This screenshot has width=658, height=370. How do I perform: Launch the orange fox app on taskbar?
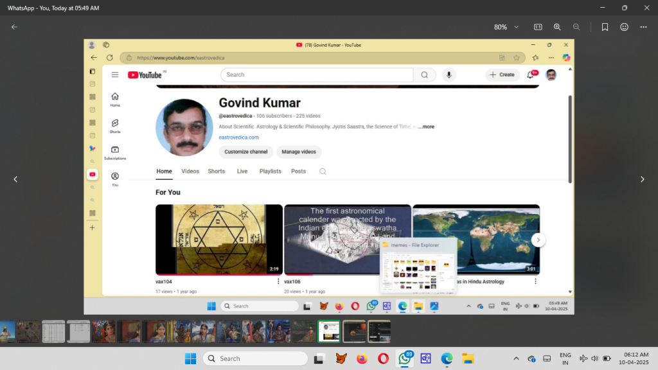pos(341,358)
